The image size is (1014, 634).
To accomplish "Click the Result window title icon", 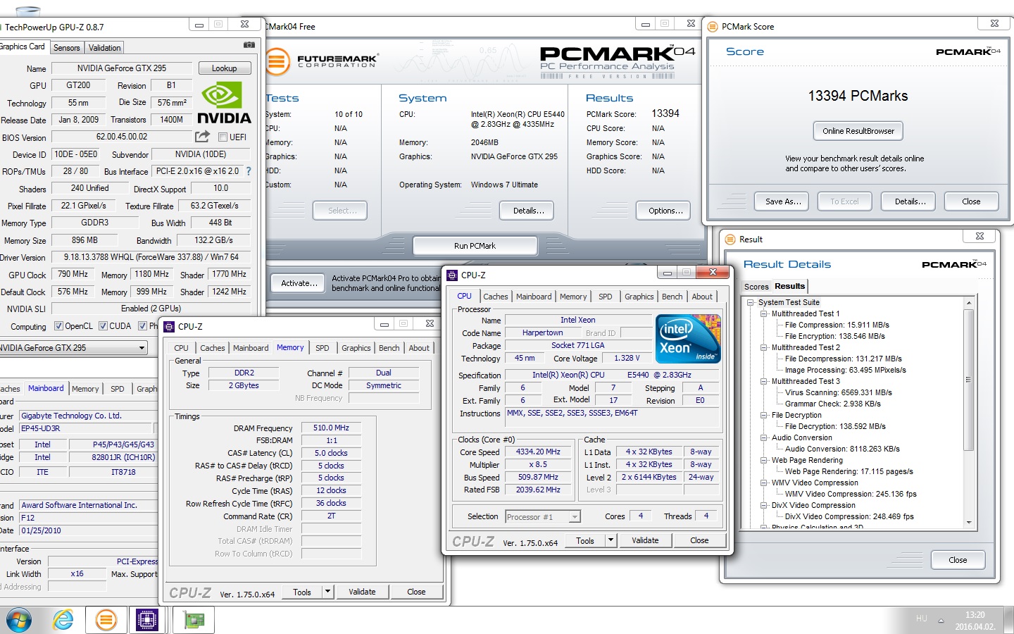I will point(731,240).
